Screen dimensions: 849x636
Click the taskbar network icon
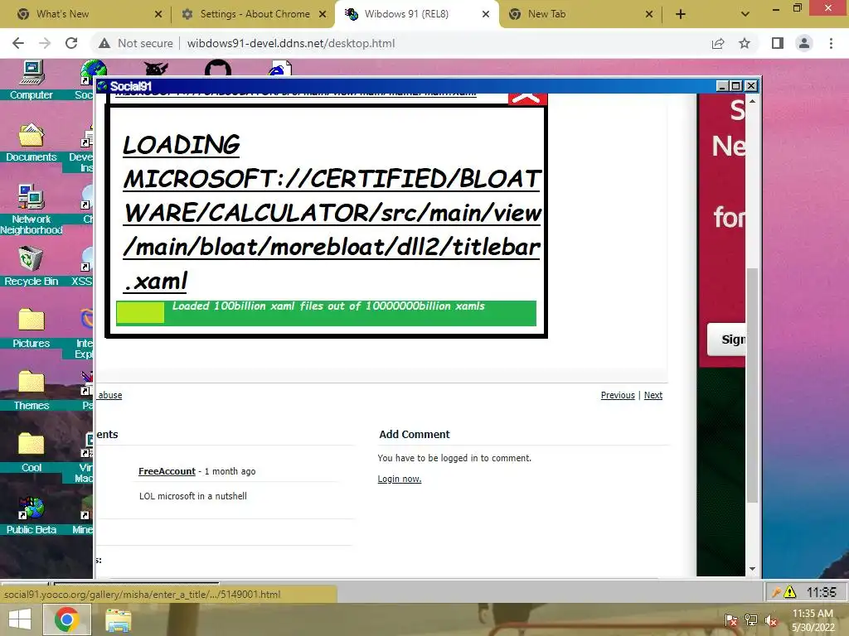tap(751, 621)
